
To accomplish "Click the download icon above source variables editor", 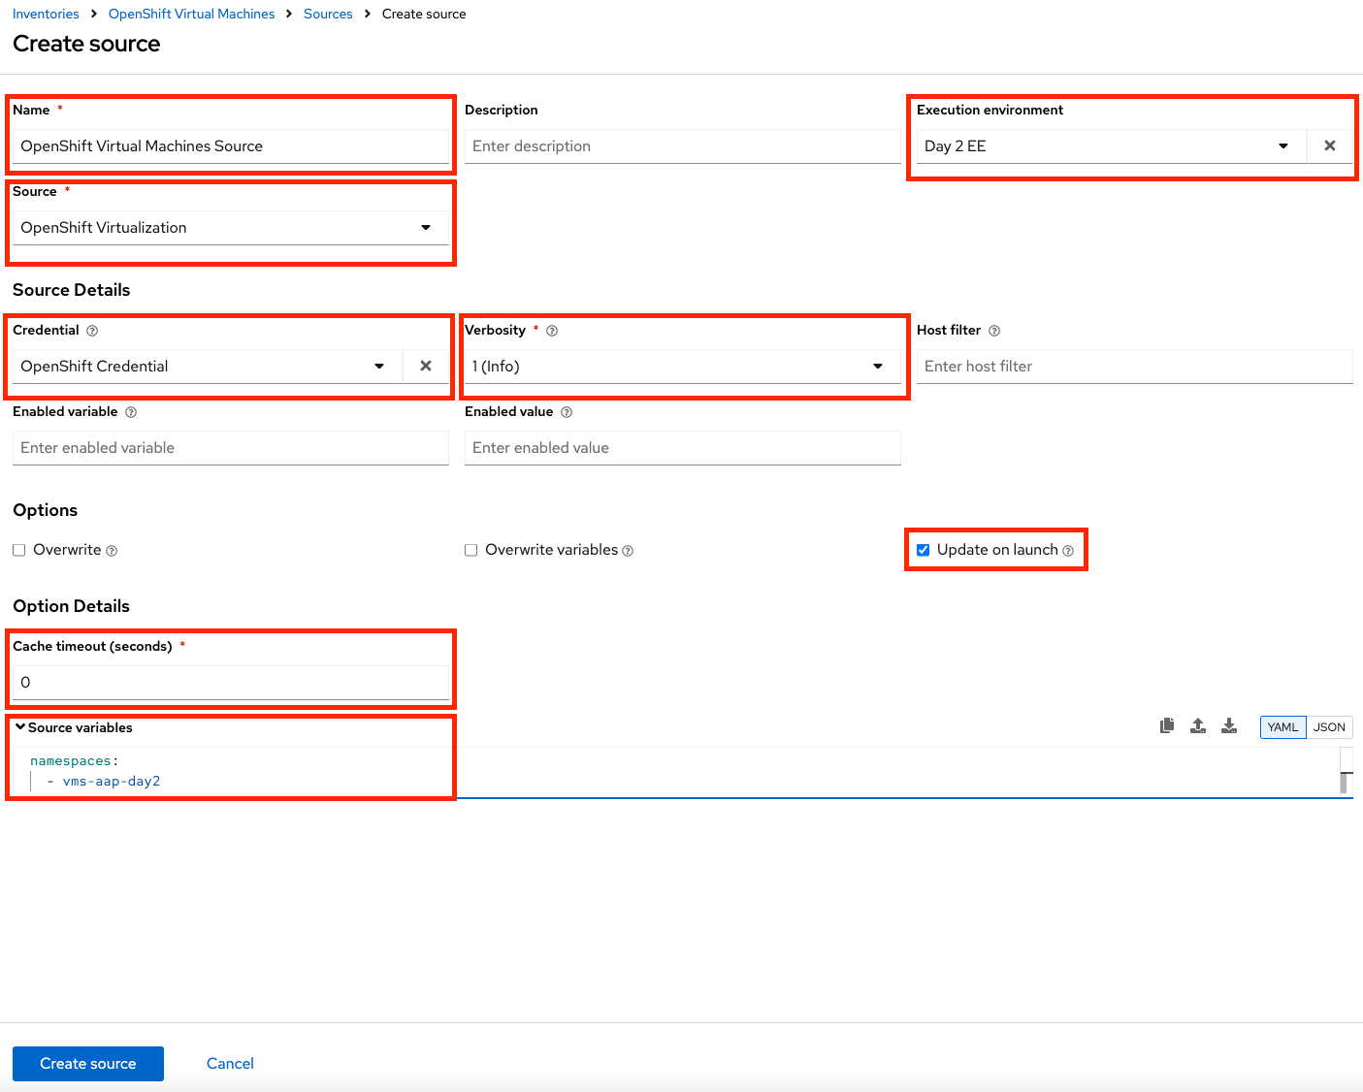I will pyautogui.click(x=1229, y=725).
